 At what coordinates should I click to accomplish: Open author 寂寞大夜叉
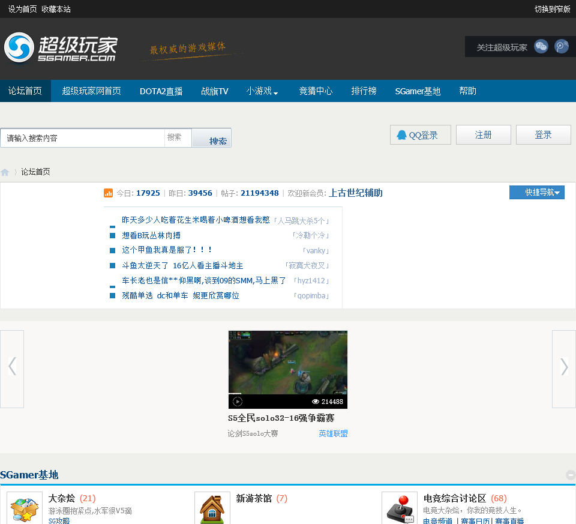[307, 265]
